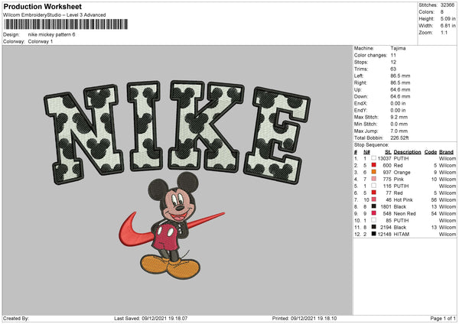Click the 'Neon Red' description in row 9
Viewport: 459px width, 324px height.
point(405,213)
